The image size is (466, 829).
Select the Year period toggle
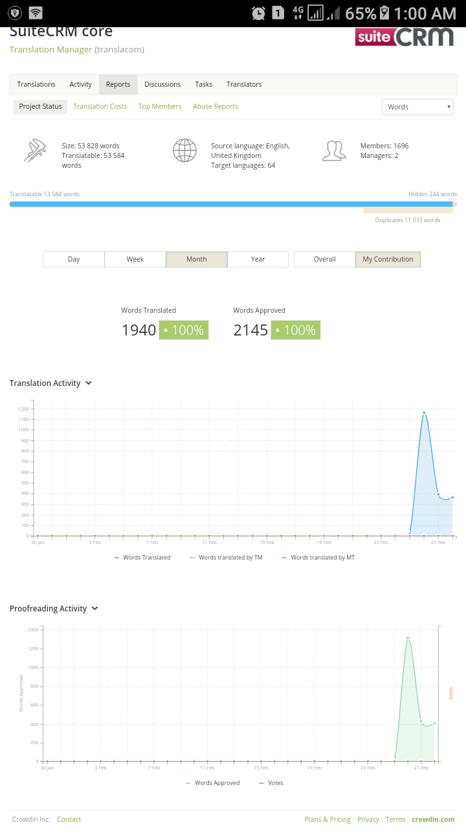[258, 259]
